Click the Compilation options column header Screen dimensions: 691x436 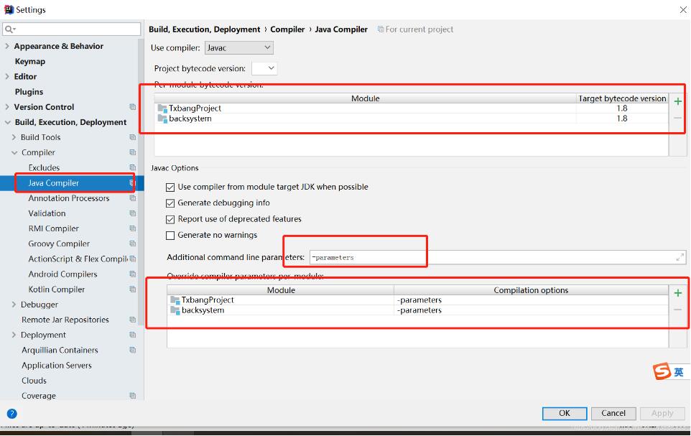click(x=531, y=290)
